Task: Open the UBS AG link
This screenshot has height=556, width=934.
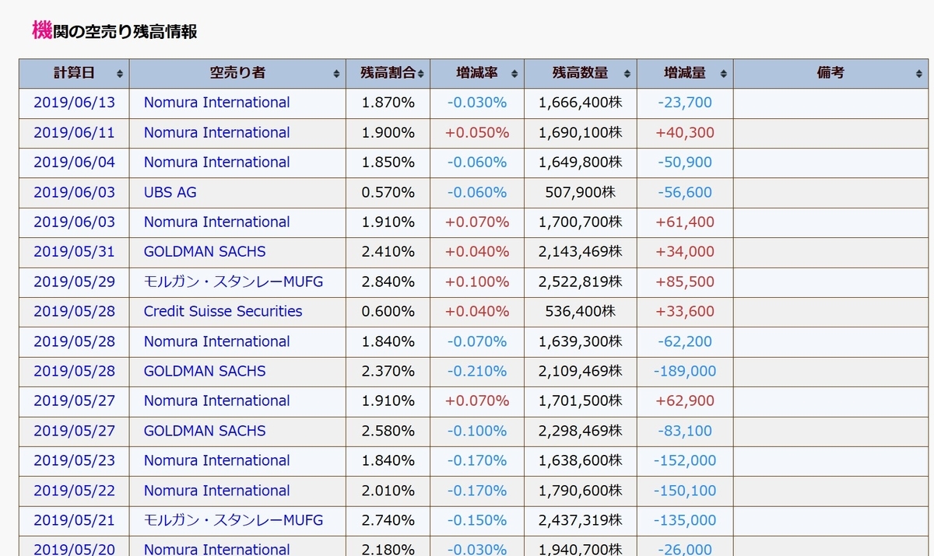Action: point(170,192)
